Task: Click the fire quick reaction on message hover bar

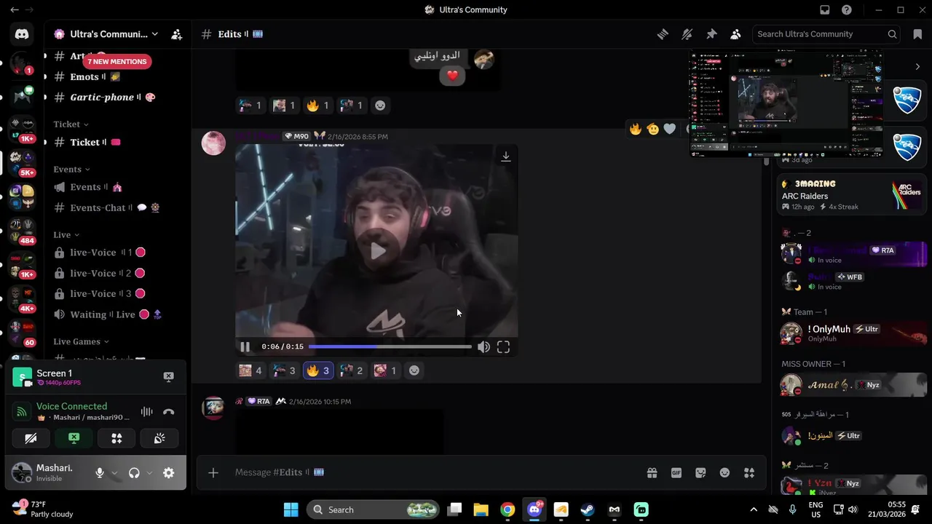Action: [x=636, y=129]
